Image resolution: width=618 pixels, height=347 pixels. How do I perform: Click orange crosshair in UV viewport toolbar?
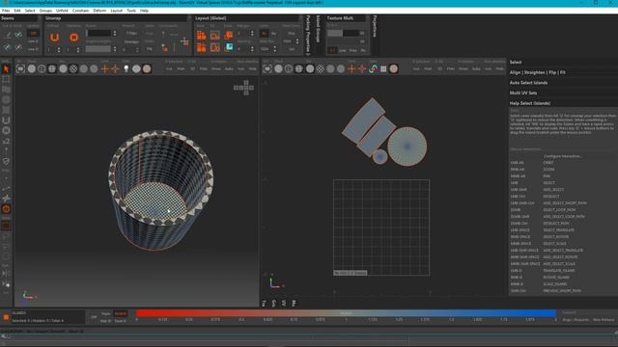[351, 68]
